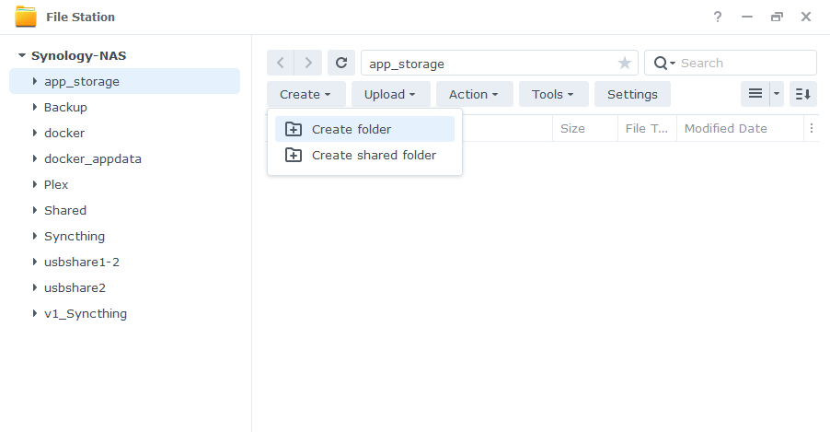Click into the Search field
Image resolution: width=830 pixels, height=432 pixels.
[745, 63]
